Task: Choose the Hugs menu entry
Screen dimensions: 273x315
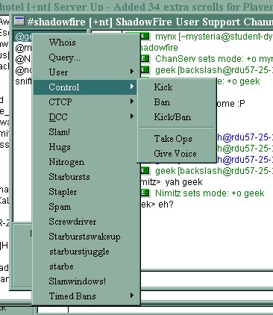Action: (x=84, y=147)
